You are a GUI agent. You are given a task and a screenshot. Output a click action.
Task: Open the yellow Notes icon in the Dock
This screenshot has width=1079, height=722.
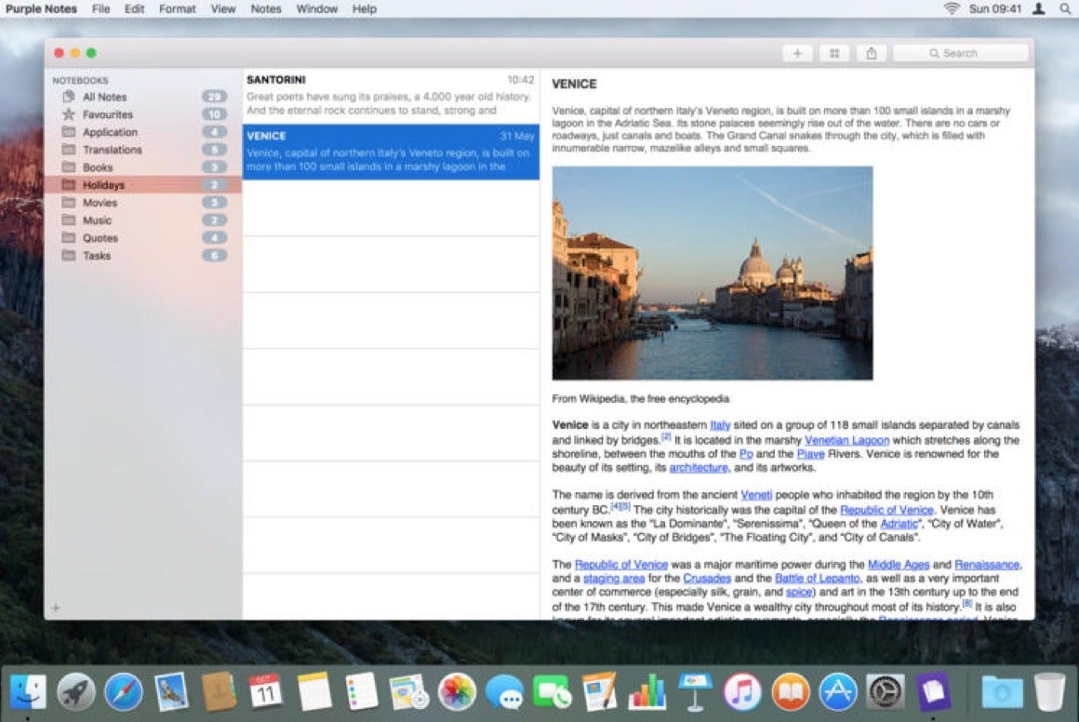tap(313, 691)
